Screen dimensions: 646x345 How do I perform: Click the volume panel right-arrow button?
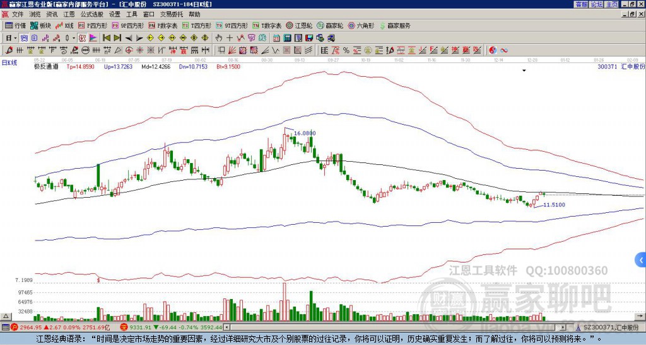(x=641, y=316)
